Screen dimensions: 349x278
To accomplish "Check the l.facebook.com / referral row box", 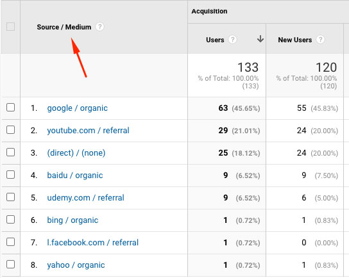I will [10, 242].
